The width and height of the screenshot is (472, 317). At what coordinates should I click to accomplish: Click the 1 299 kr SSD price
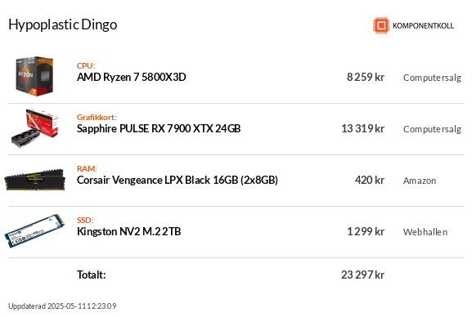[366, 231]
